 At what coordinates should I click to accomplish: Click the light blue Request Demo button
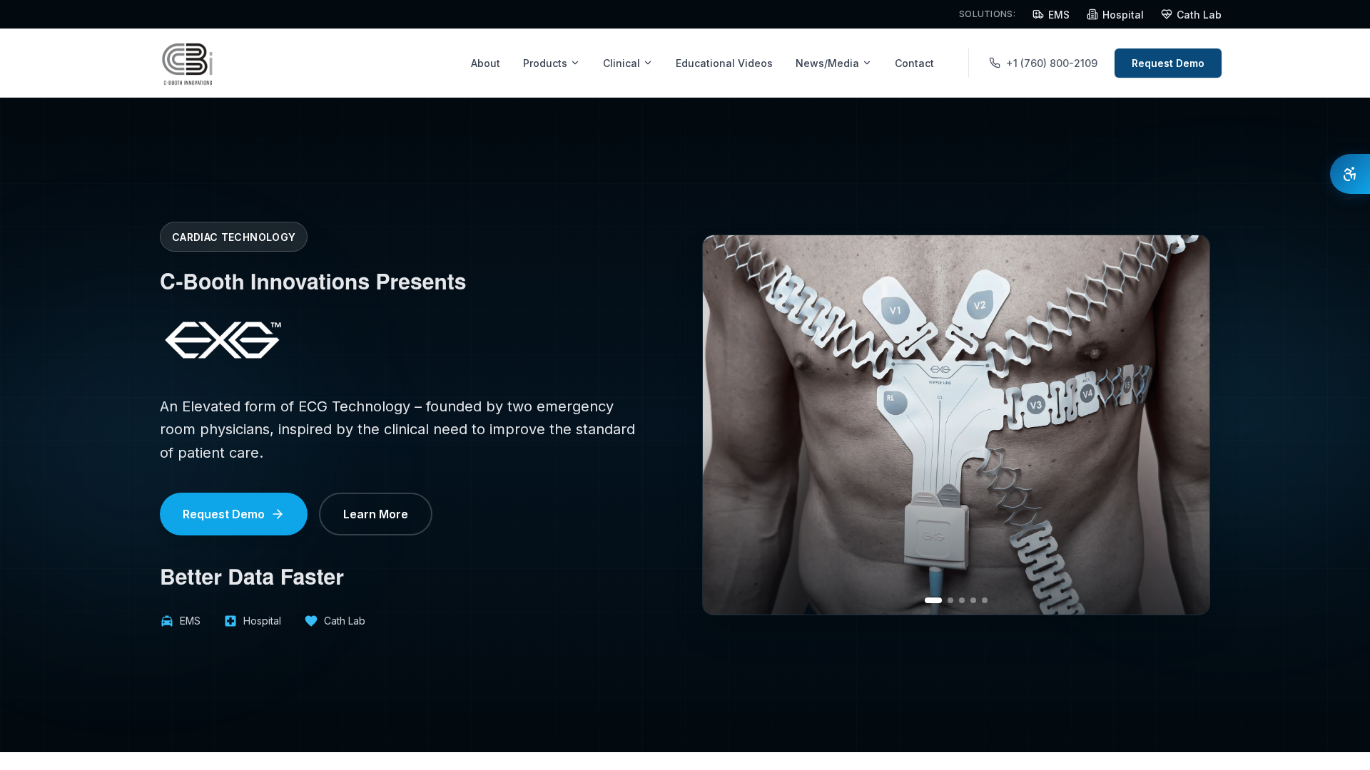(x=233, y=514)
